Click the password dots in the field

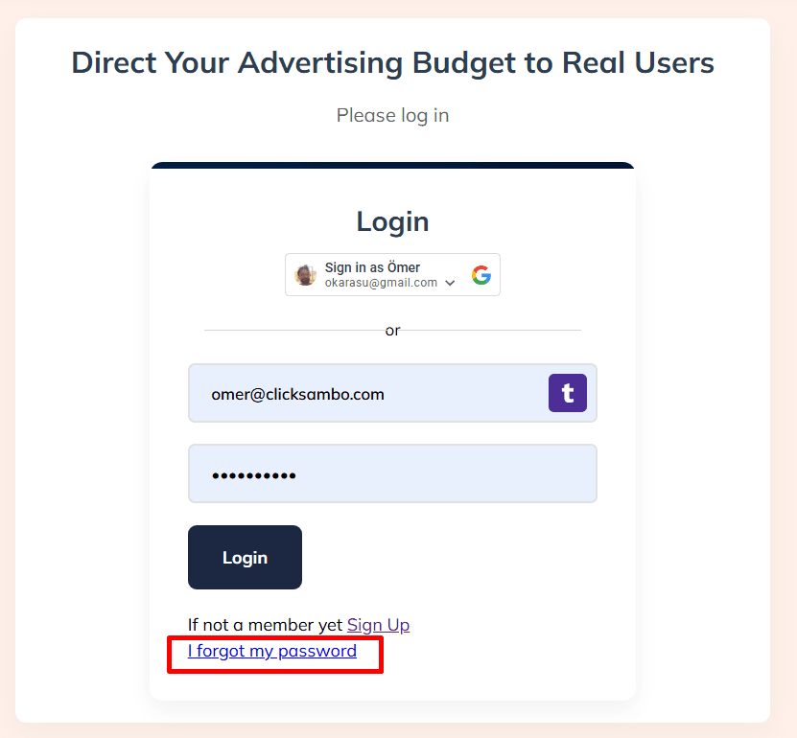point(254,474)
